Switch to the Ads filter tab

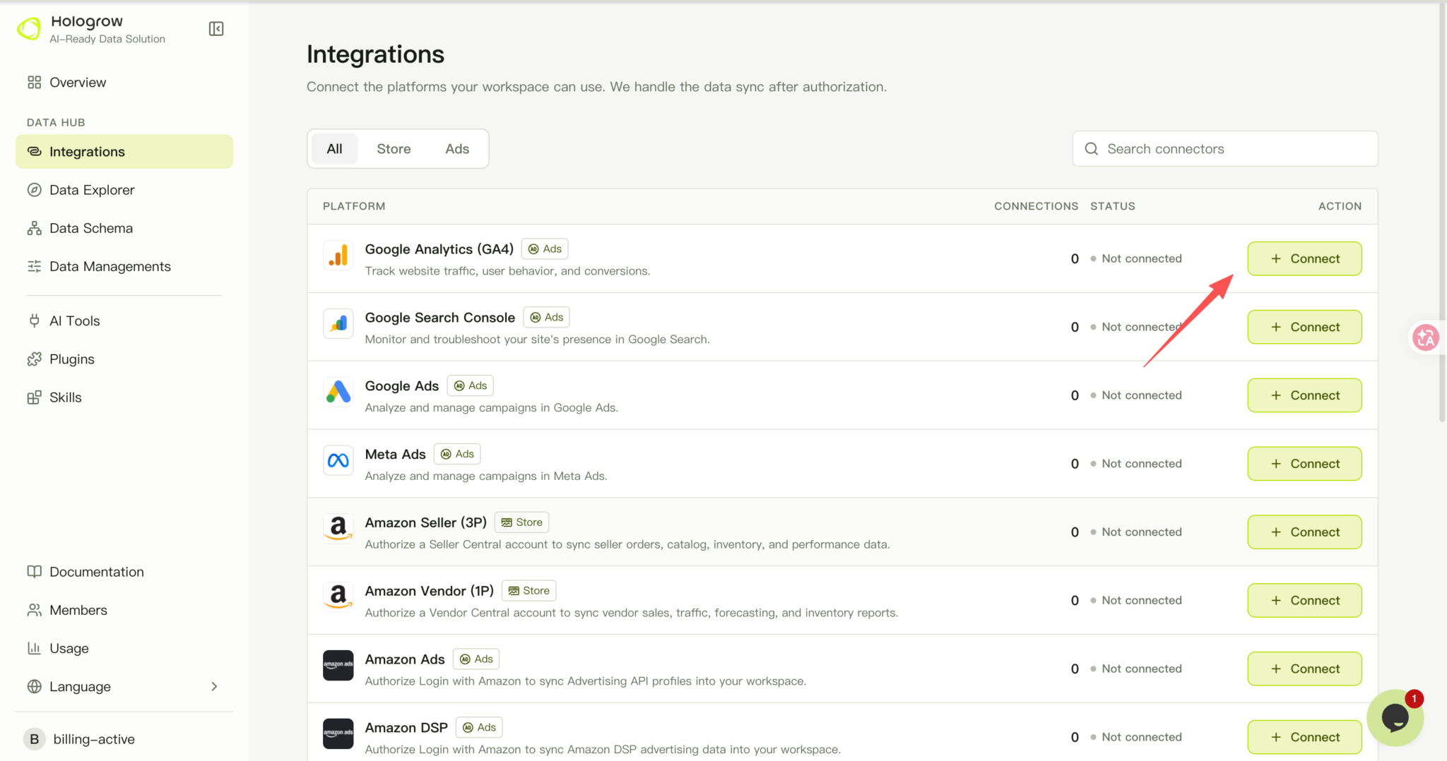pos(457,149)
